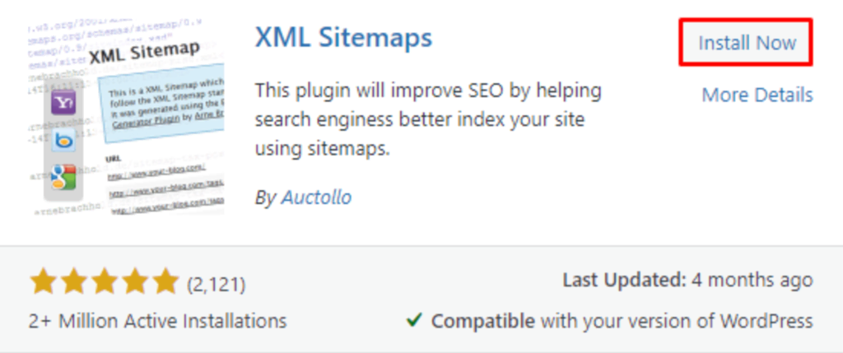The height and width of the screenshot is (353, 843).
Task: Click the Bing icon in thumbnail
Action: (63, 140)
